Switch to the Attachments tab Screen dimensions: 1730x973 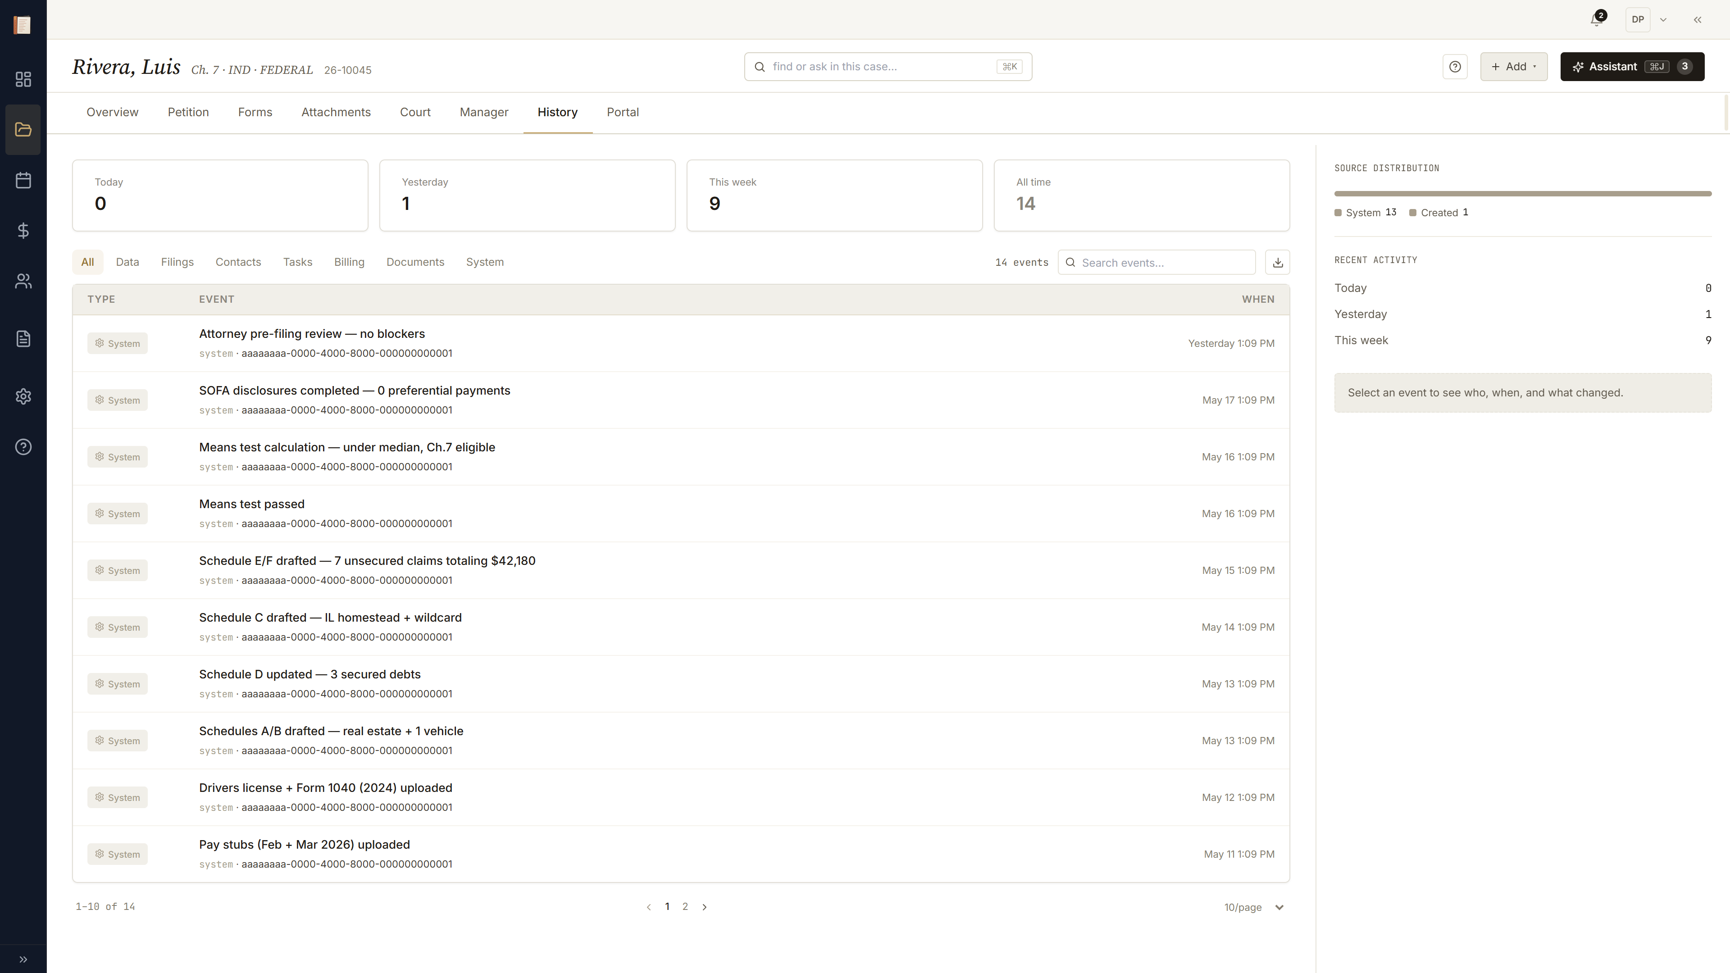(x=336, y=112)
